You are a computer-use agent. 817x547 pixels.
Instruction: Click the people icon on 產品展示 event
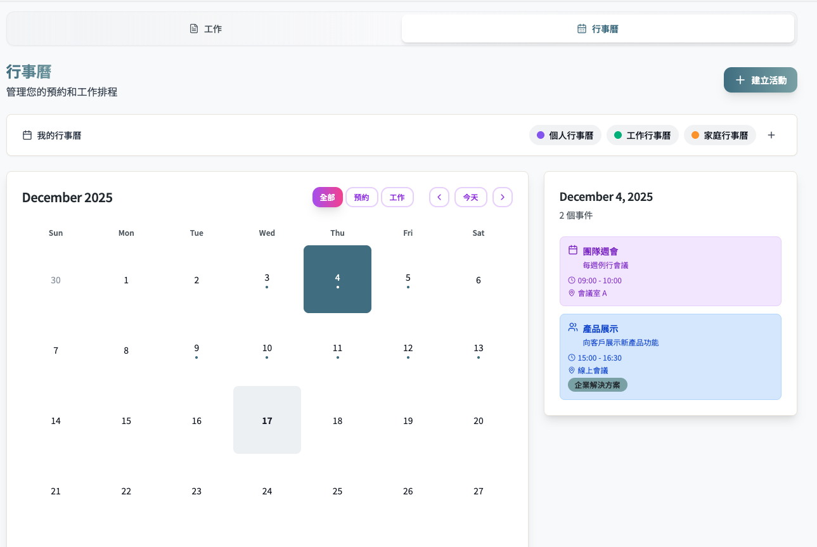[573, 328]
